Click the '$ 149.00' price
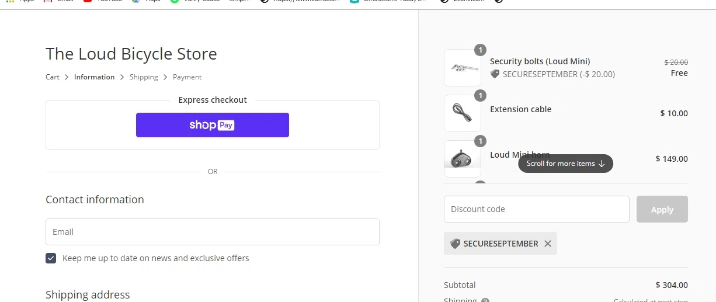The height and width of the screenshot is (302, 716). [x=672, y=159]
